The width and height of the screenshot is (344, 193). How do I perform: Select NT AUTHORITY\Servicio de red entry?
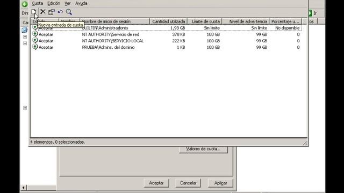pos(111,34)
